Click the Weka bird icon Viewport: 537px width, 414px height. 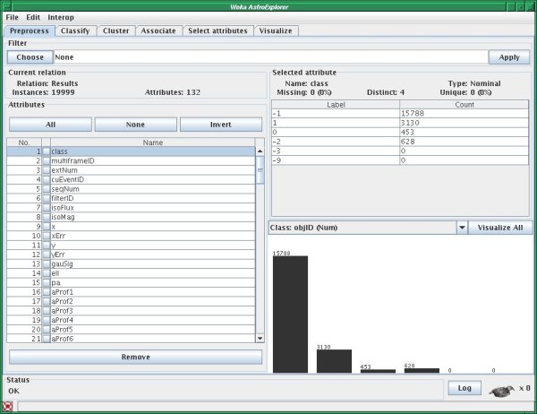[x=501, y=389]
